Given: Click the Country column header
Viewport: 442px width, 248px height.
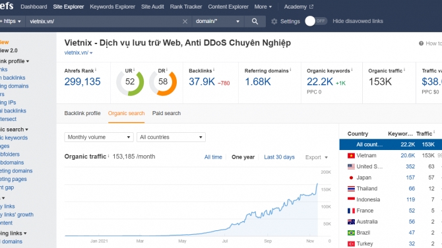Looking at the screenshot, I should point(358,134).
